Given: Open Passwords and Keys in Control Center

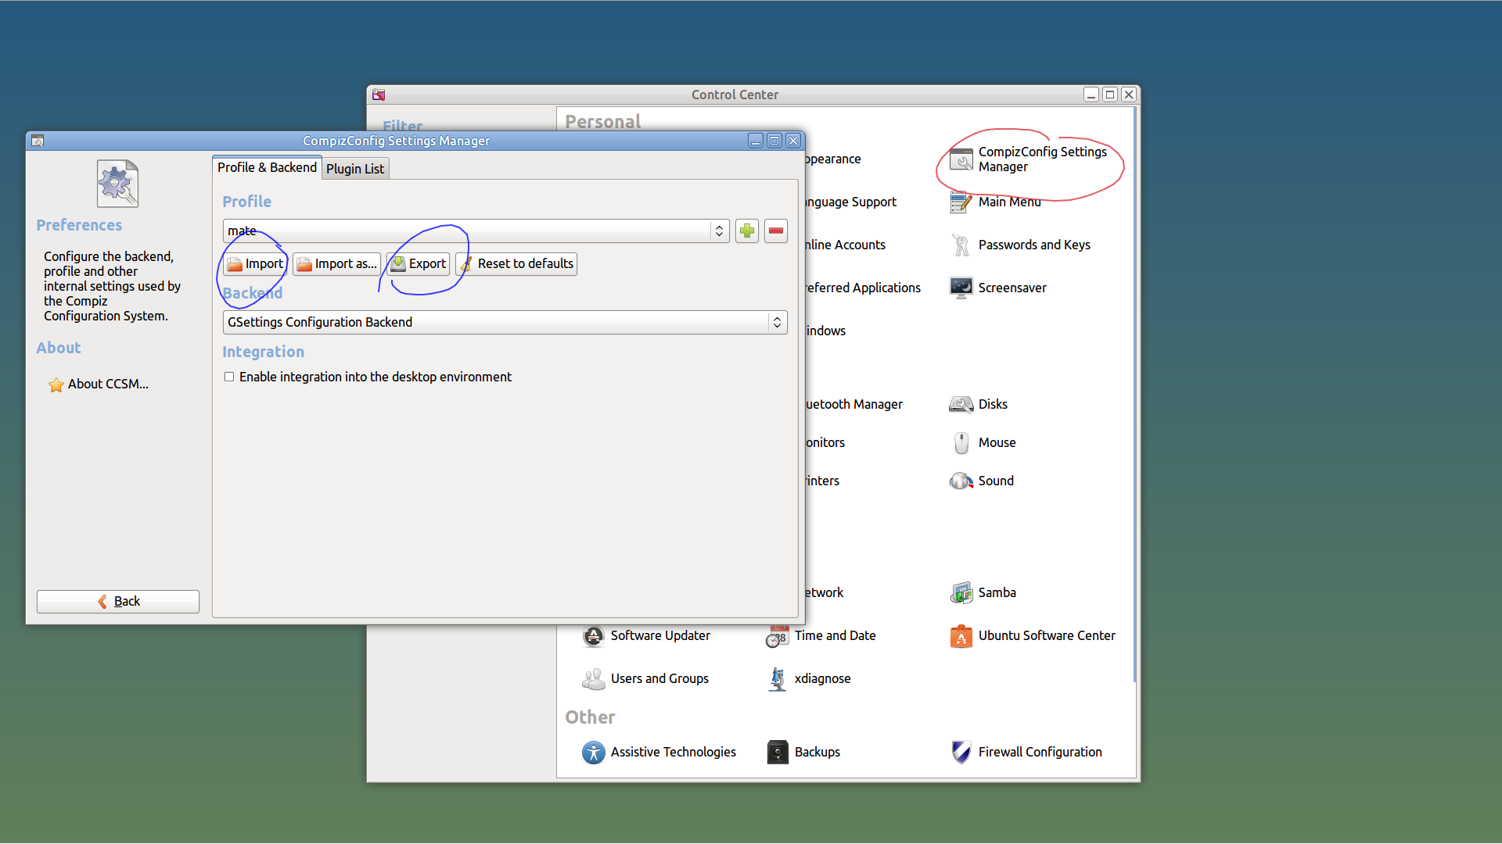Looking at the screenshot, I should (x=1019, y=245).
